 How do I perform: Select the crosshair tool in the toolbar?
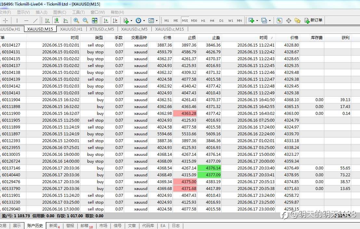[x=6, y=20]
